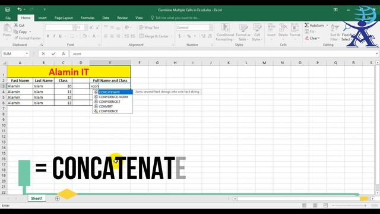
Task: Click the Sheet1 tab
Action: click(37, 198)
